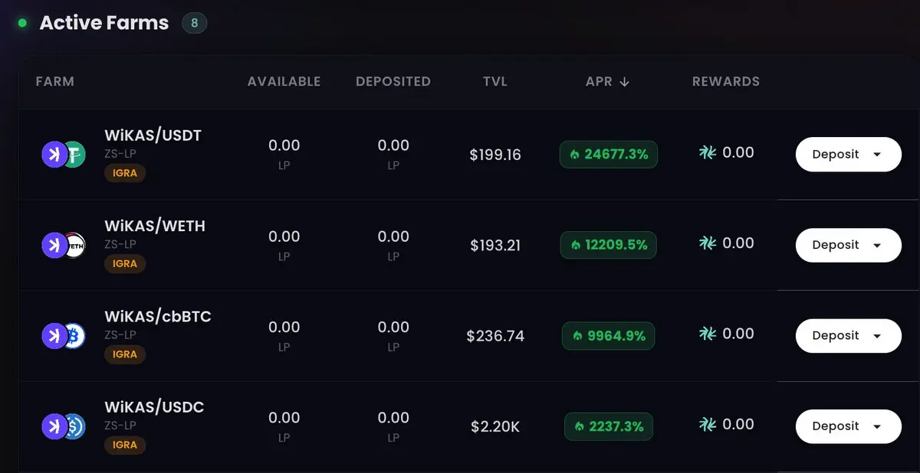
Task: Click the 24677.3% APR badge
Action: (x=609, y=155)
